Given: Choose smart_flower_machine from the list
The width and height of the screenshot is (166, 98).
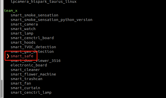Looking at the screenshot, I should [33, 74].
